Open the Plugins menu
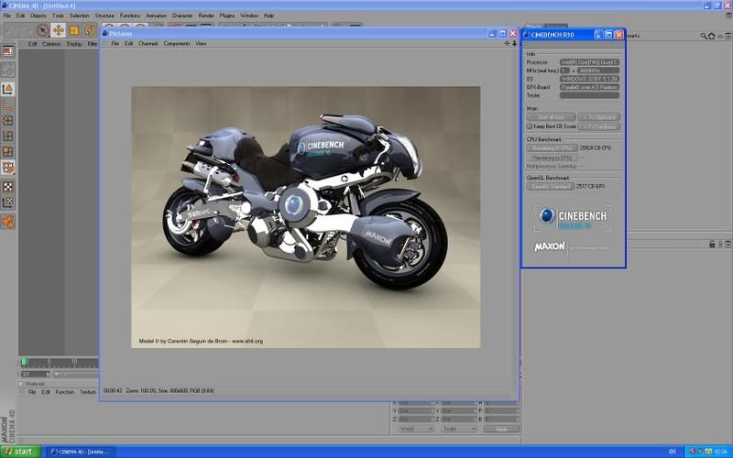 tap(227, 16)
